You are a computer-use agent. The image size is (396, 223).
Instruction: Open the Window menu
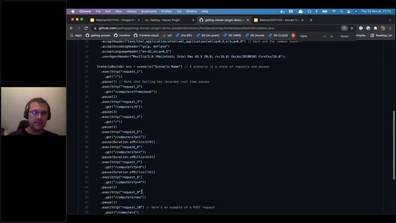click(x=191, y=11)
